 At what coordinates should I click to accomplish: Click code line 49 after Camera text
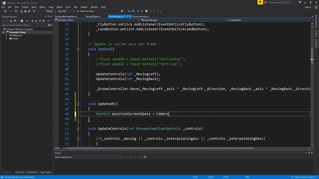click(x=169, y=114)
